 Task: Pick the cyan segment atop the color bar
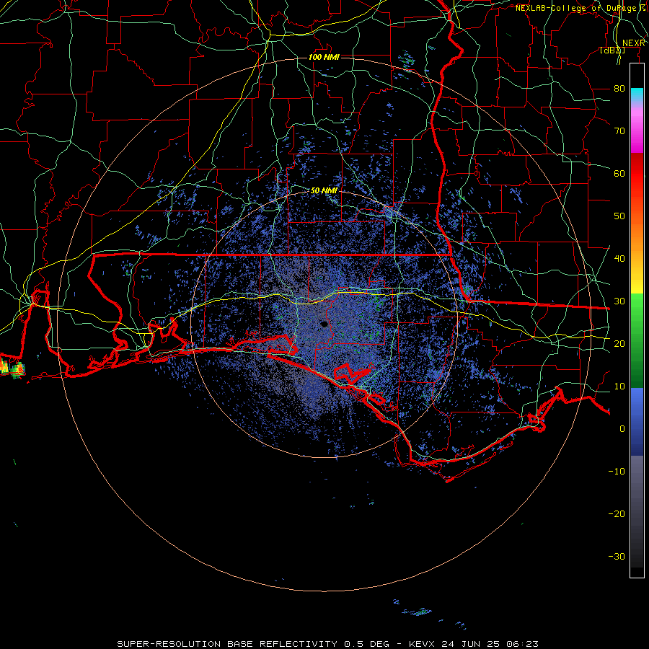click(x=637, y=96)
